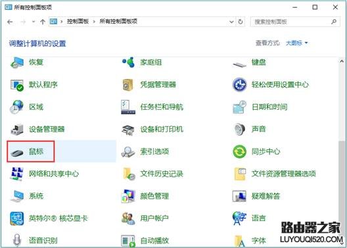Select 所有控制面板项 in the breadcrumb
The width and height of the screenshot is (347, 248).
[118, 22]
